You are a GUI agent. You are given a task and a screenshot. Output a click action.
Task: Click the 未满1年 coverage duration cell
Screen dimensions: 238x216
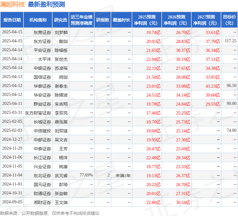point(123,176)
